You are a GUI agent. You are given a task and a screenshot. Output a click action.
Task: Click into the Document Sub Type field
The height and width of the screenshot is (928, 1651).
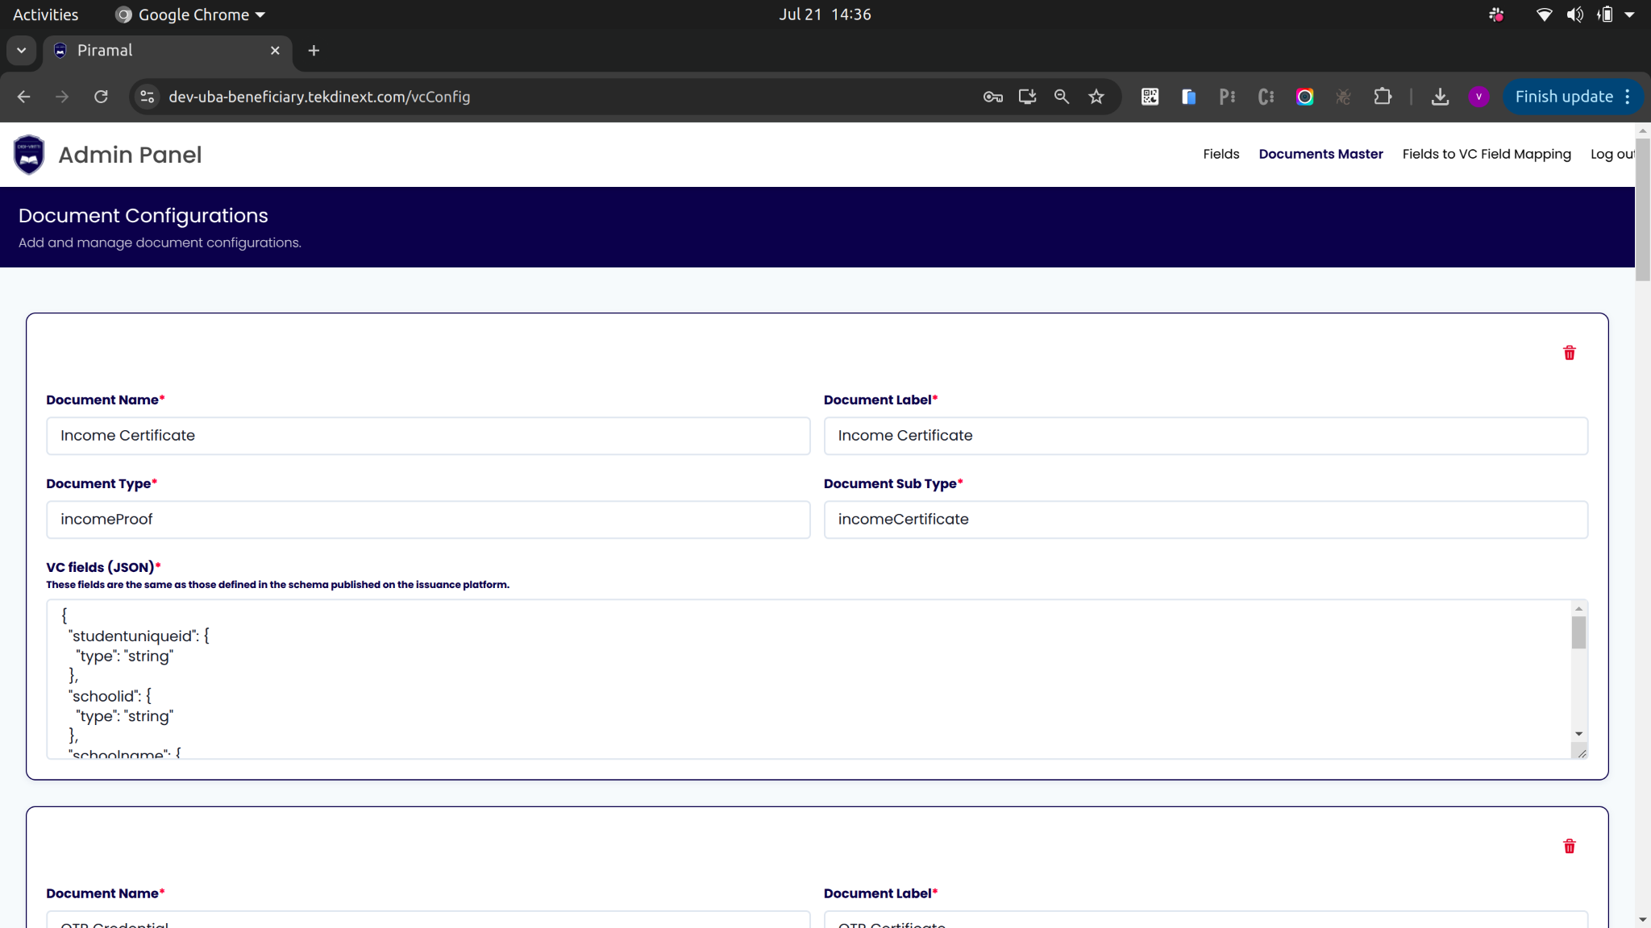(x=1205, y=520)
